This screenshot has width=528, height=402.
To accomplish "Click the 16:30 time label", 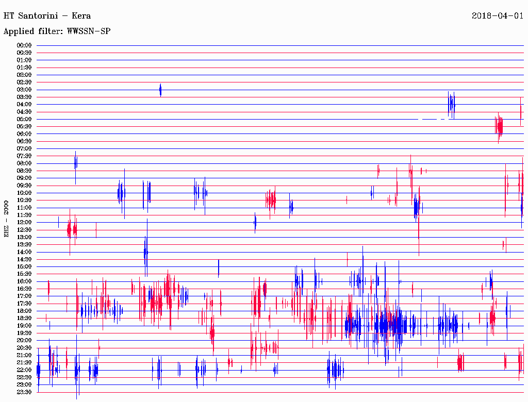I will [24, 289].
